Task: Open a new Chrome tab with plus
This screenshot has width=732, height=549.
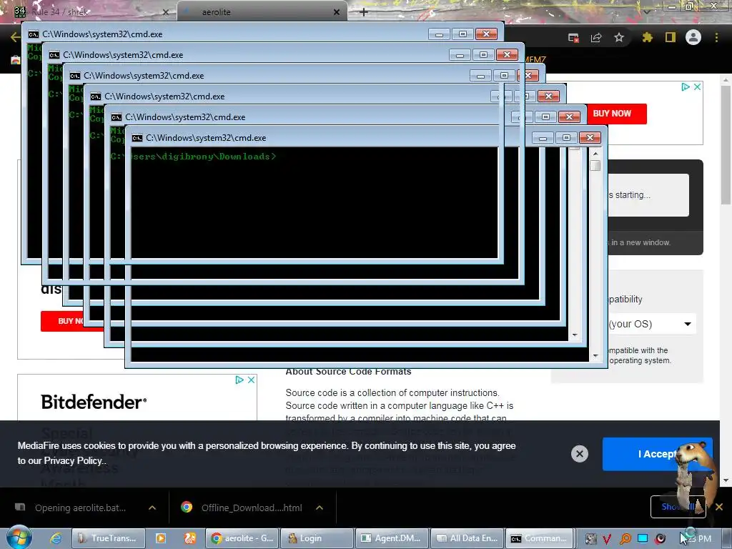Action: 364,12
